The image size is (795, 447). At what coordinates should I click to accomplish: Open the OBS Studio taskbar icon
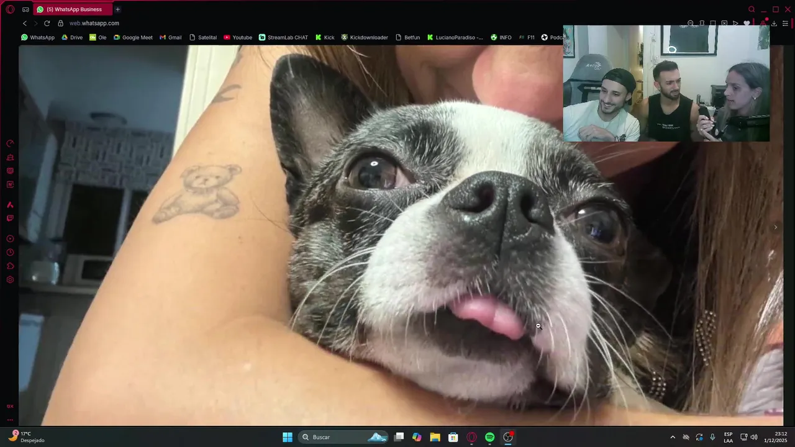[x=508, y=437]
